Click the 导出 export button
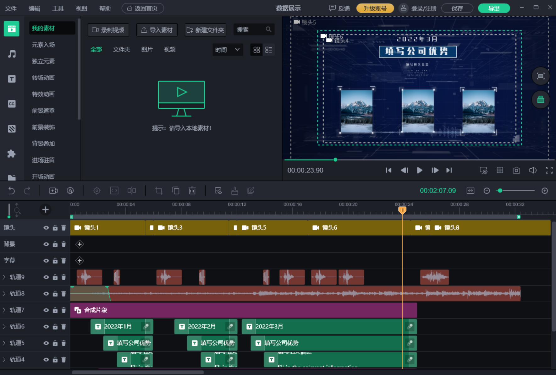556x375 pixels. coord(494,8)
